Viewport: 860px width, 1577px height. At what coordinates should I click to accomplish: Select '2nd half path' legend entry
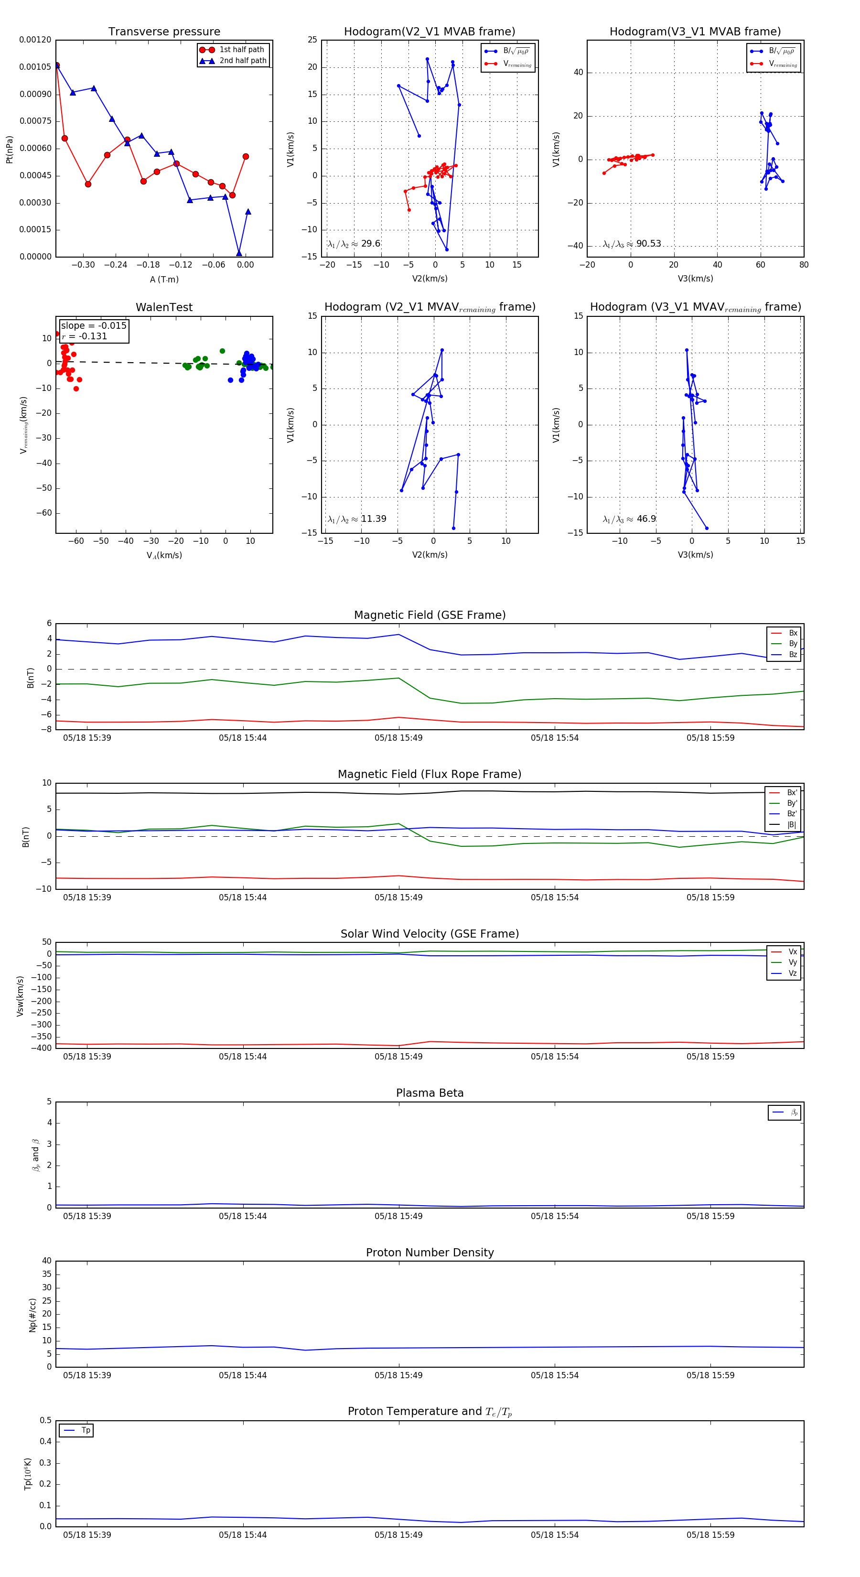233,61
